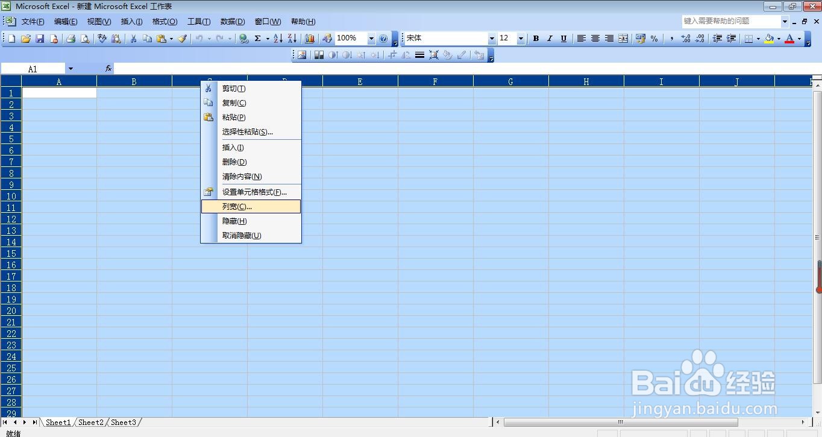
Task: Sort ascending with the A-Z icon
Action: [x=278, y=39]
